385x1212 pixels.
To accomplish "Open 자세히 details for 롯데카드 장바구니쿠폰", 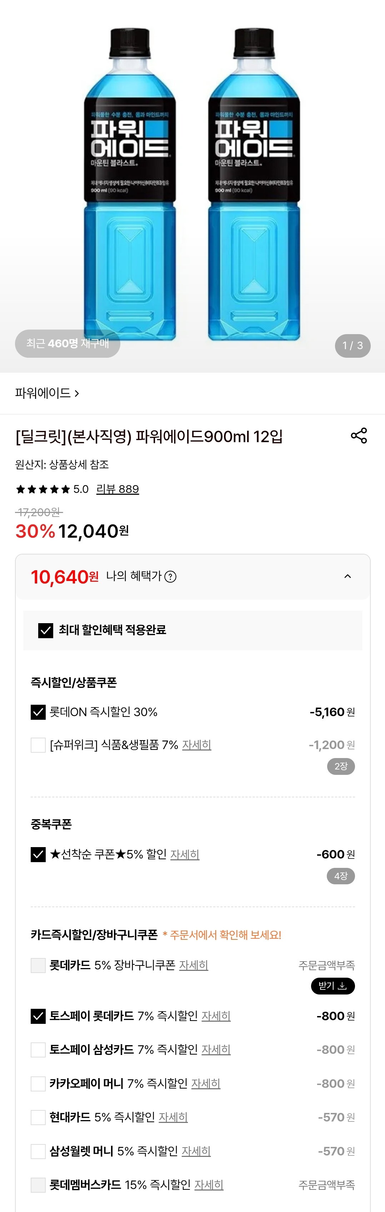I will (194, 965).
